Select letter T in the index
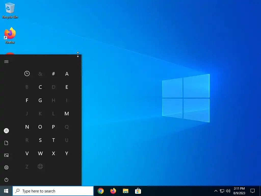The height and width of the screenshot is (196, 261). [54, 140]
